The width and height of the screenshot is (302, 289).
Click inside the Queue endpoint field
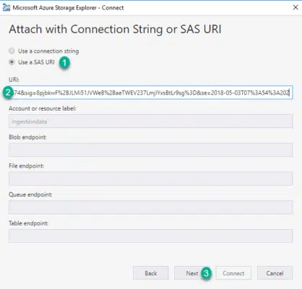(x=151, y=207)
